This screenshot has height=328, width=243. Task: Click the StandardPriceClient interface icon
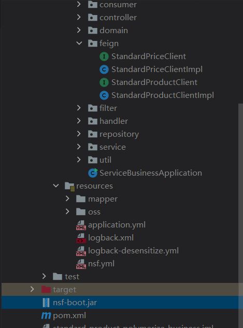(x=104, y=56)
